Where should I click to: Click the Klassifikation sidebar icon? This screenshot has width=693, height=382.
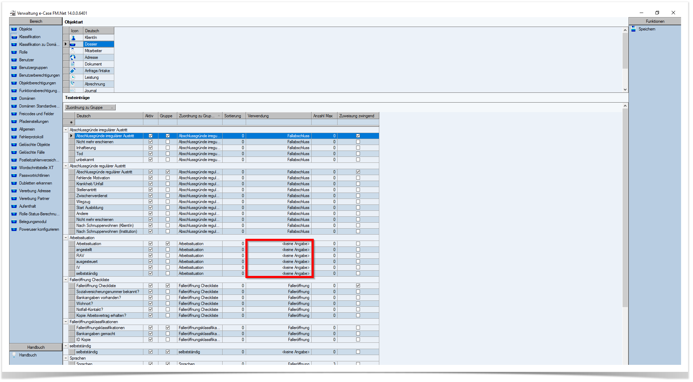point(14,37)
